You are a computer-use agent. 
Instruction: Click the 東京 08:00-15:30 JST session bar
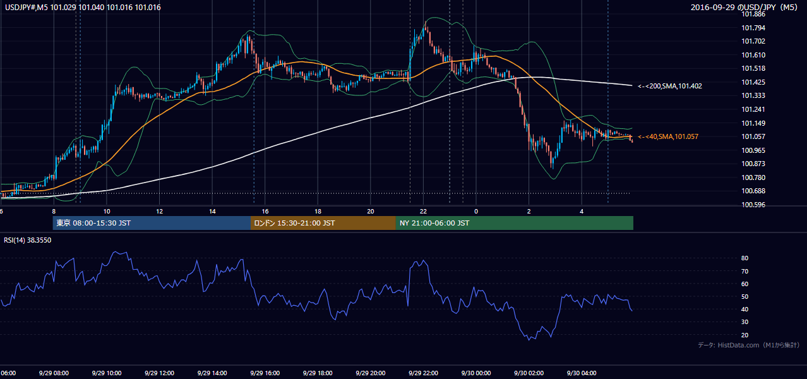pyautogui.click(x=152, y=223)
